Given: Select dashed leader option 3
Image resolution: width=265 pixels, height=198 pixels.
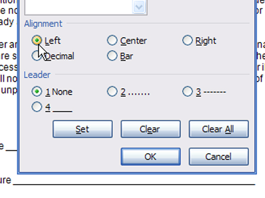Looking at the screenshot, I should (x=187, y=91).
